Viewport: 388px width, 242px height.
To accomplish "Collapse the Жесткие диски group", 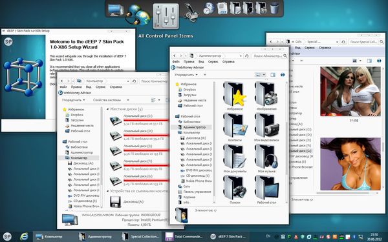I will [x=108, y=109].
